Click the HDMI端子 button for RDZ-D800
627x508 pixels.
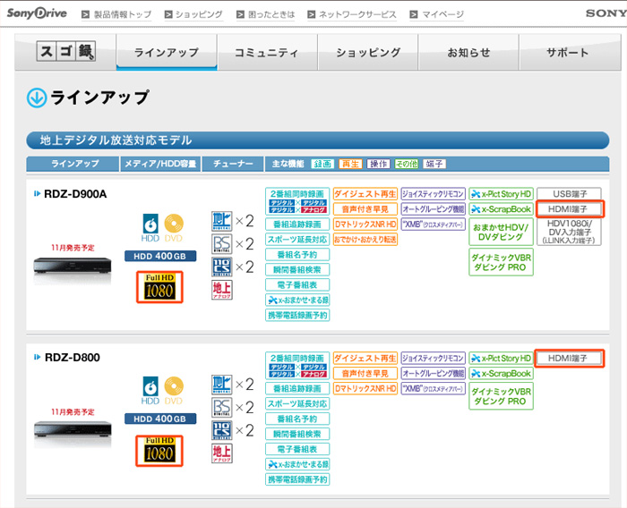point(570,358)
